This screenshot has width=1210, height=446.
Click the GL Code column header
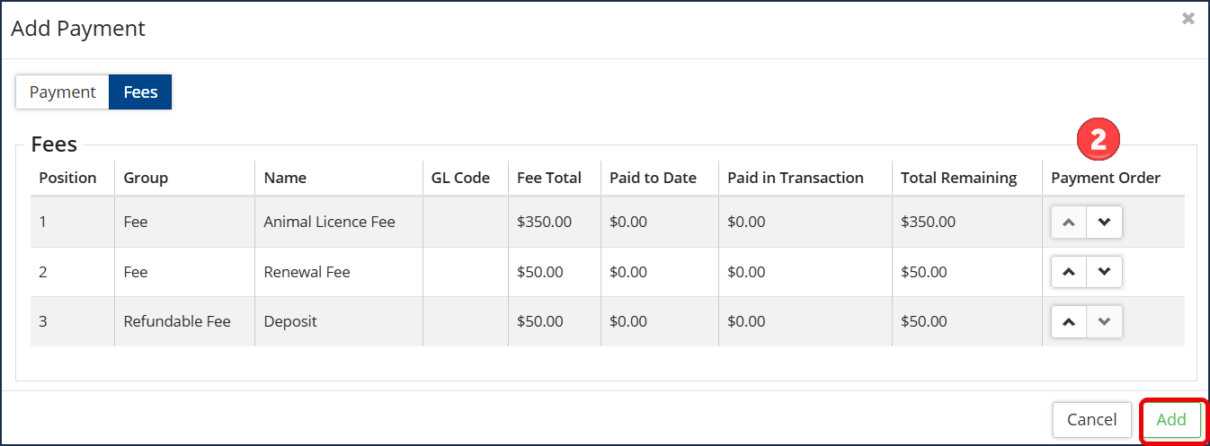pos(460,178)
